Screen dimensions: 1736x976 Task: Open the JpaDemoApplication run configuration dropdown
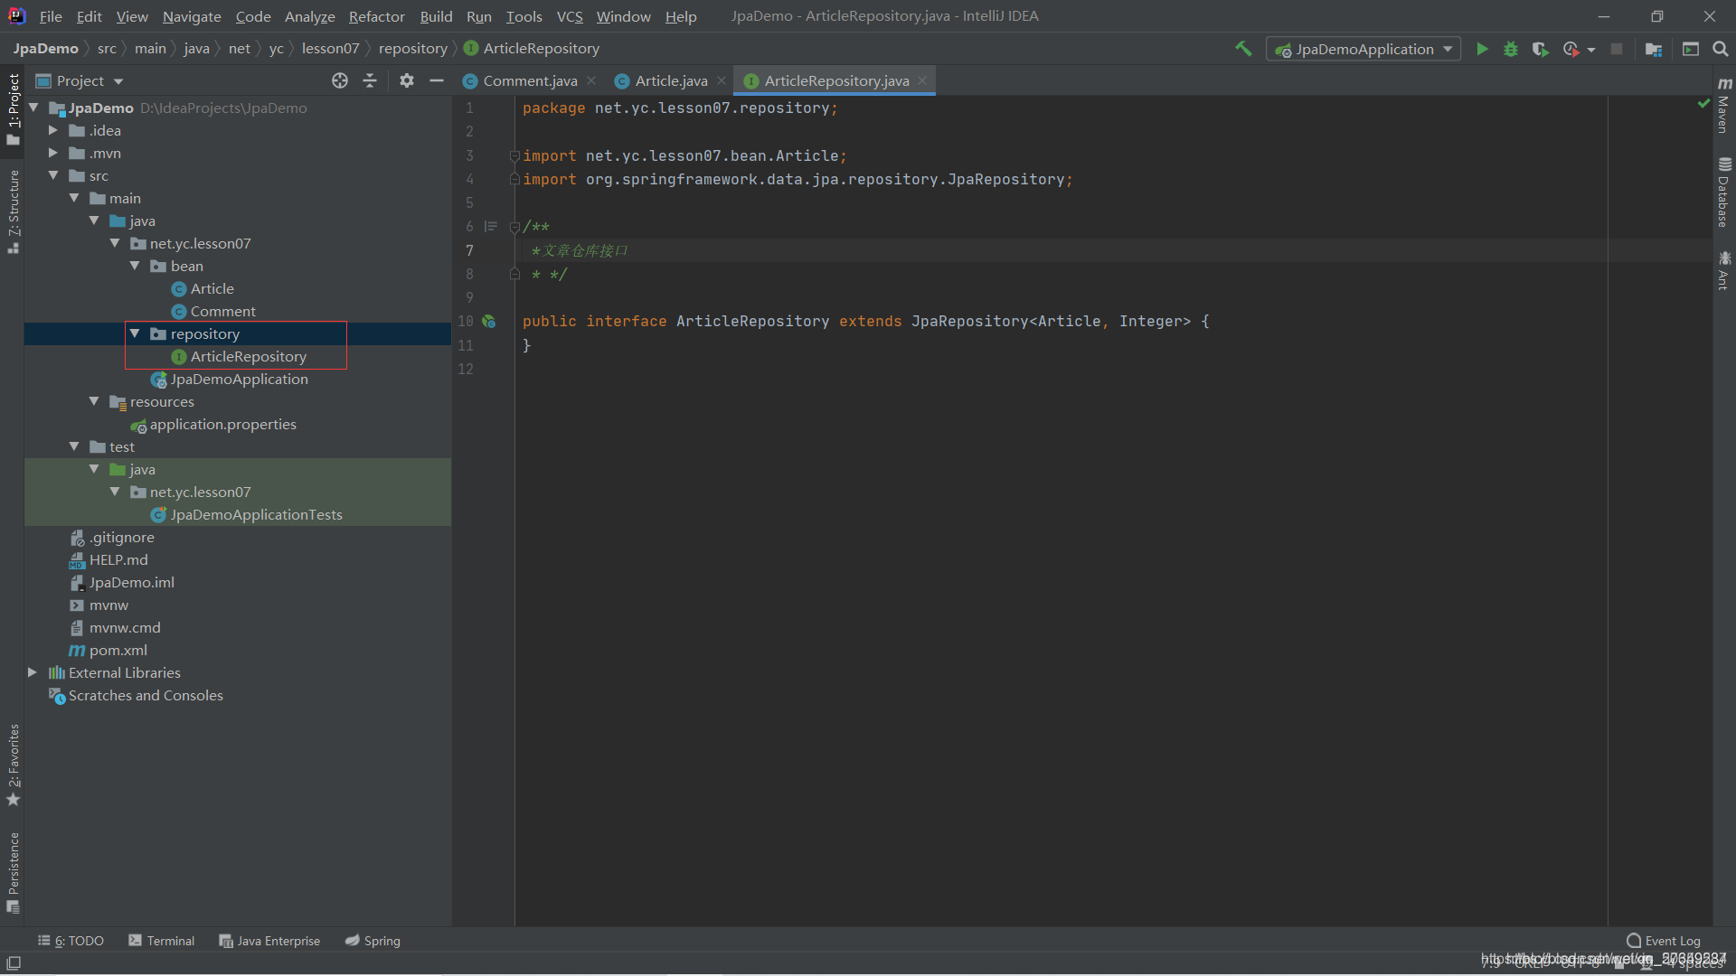click(1363, 49)
